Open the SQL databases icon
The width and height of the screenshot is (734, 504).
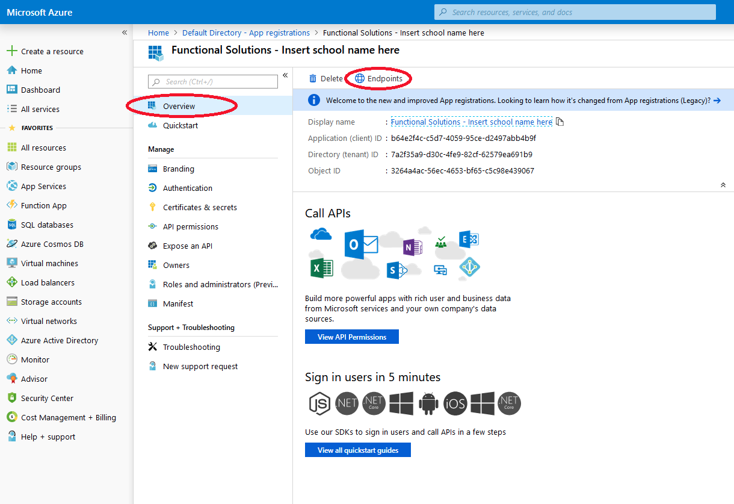[11, 225]
